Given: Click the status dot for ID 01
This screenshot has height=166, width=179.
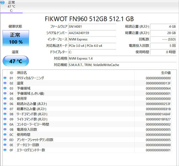Looking at the screenshot, I should click(5, 78).
